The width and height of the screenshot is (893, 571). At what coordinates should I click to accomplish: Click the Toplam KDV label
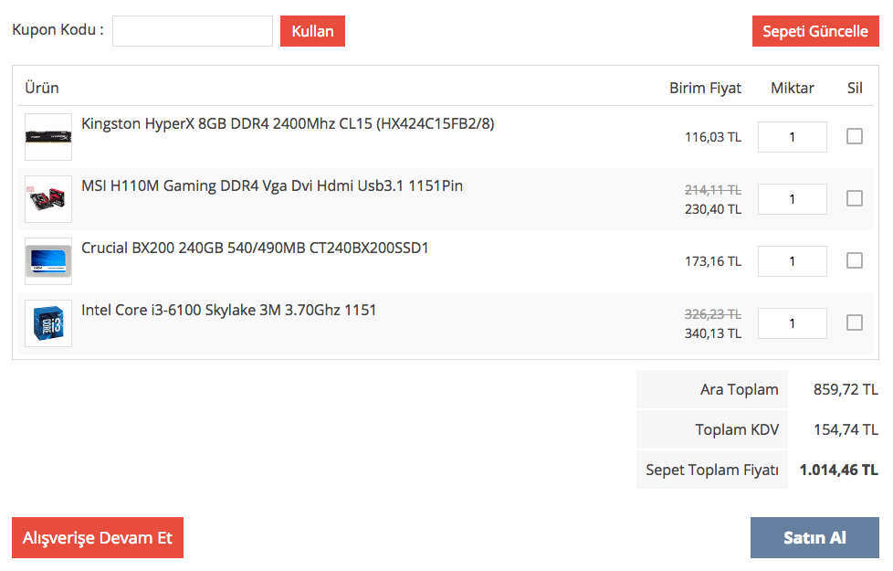point(737,429)
